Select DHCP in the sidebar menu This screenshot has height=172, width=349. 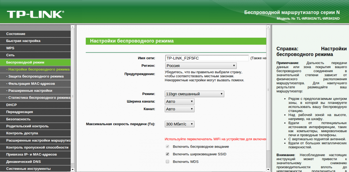(35, 105)
